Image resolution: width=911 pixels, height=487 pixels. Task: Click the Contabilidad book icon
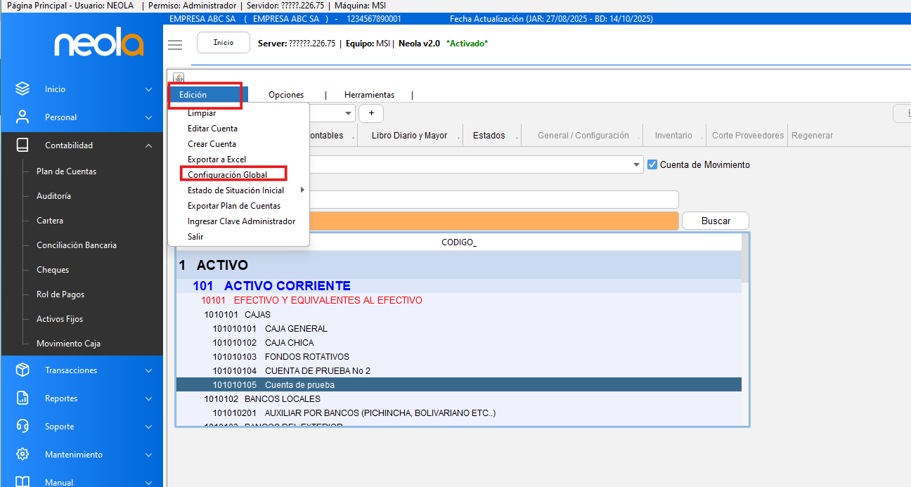pos(22,145)
